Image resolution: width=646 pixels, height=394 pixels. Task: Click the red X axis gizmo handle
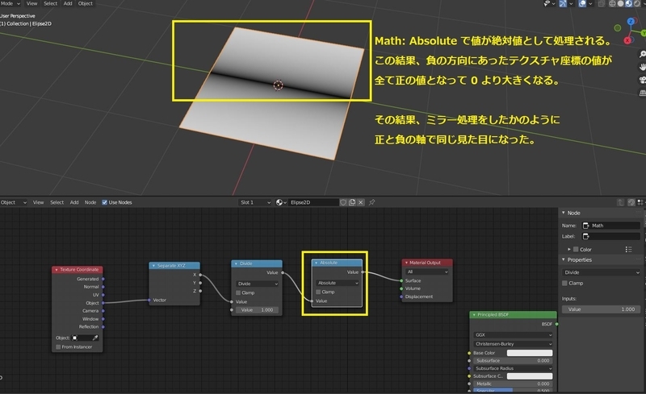click(627, 40)
